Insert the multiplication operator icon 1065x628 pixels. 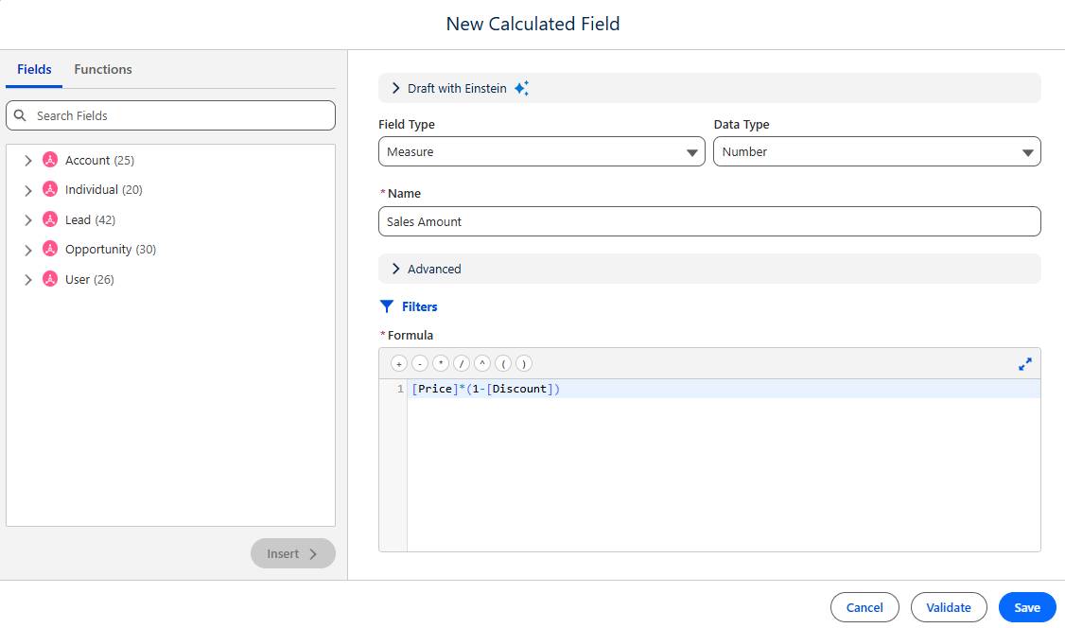pyautogui.click(x=441, y=363)
